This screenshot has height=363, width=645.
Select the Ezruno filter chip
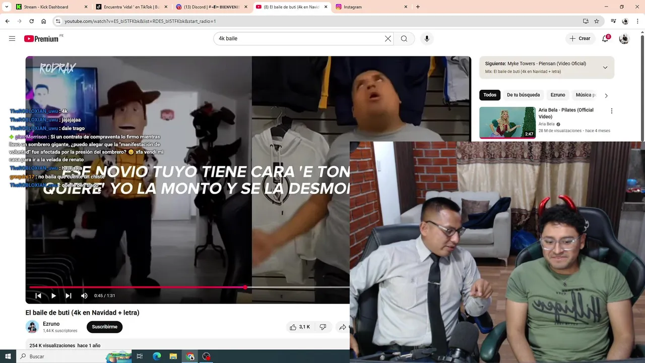tap(558, 95)
